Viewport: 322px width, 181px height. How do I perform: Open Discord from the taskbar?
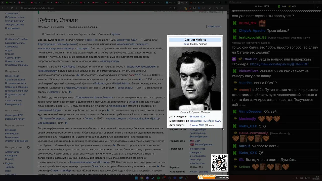[x=147, y=178]
